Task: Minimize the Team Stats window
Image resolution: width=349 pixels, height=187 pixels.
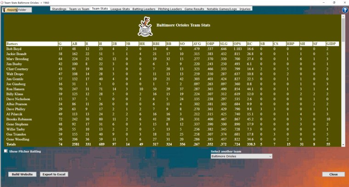Action: point(324,2)
